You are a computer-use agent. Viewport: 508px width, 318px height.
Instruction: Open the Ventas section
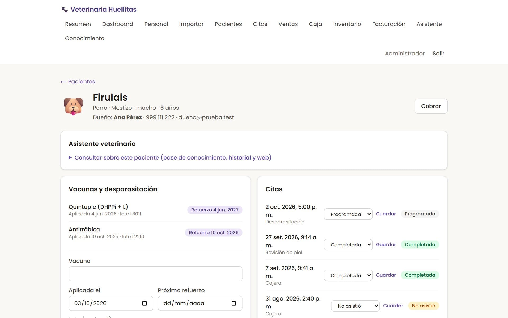288,24
